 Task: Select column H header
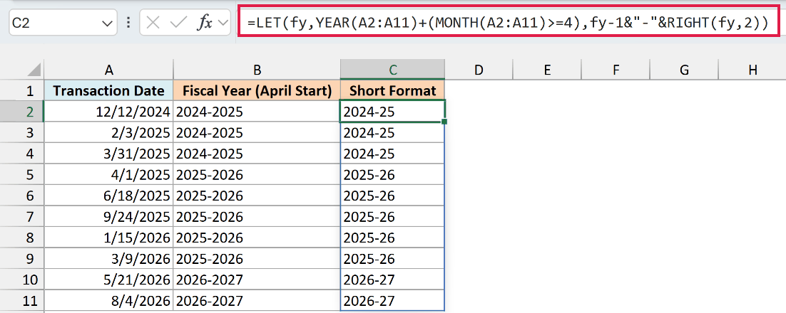752,70
